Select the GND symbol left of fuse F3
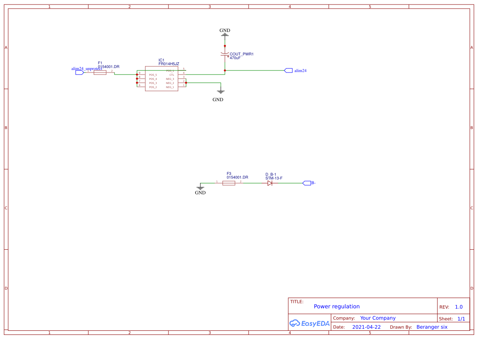 click(200, 188)
